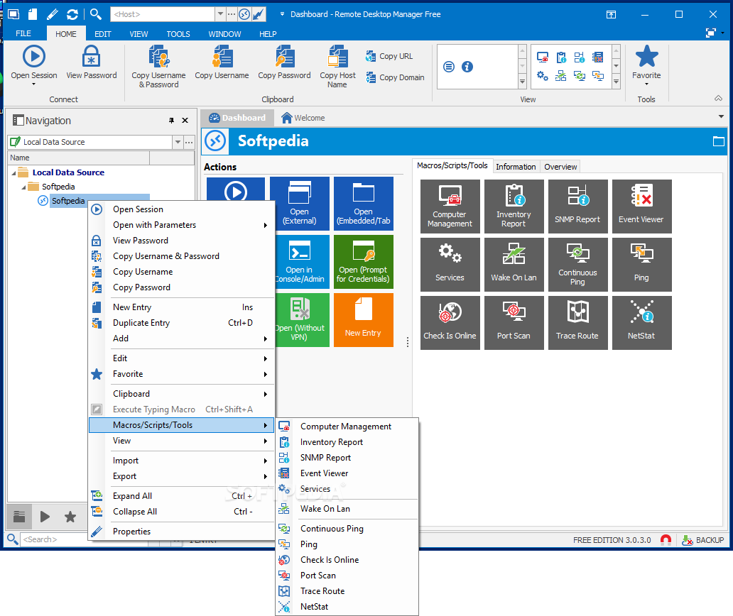733x616 pixels.
Task: Click the Data Source ellipsis button
Action: [189, 142]
